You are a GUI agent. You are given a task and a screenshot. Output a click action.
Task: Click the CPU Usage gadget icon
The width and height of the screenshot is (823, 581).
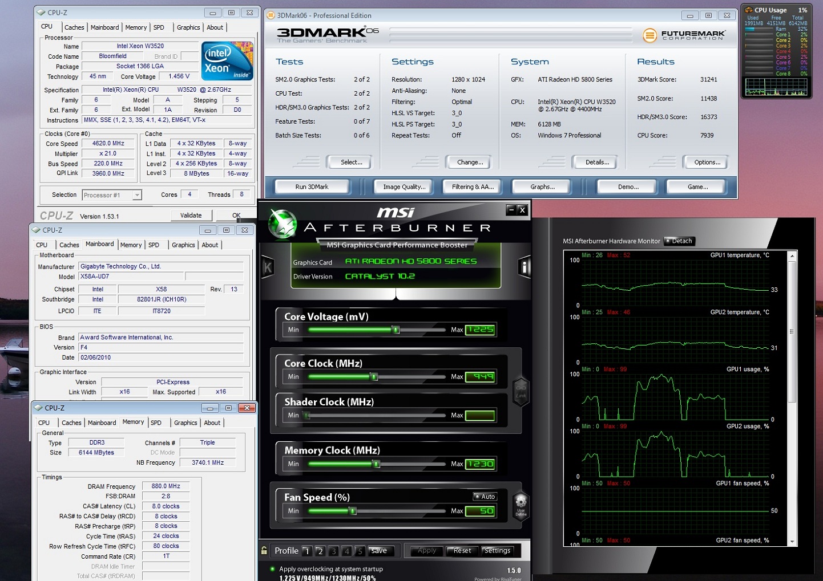pos(749,10)
